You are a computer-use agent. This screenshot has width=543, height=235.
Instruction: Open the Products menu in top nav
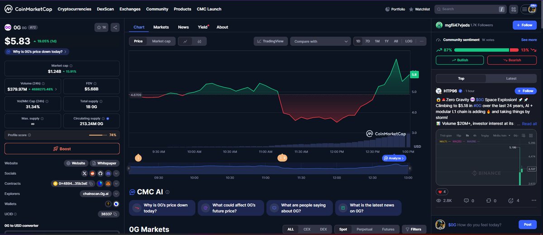coord(182,9)
